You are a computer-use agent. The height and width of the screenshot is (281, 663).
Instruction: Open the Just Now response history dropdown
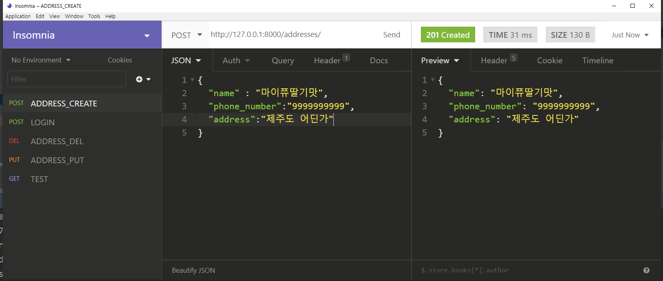630,35
